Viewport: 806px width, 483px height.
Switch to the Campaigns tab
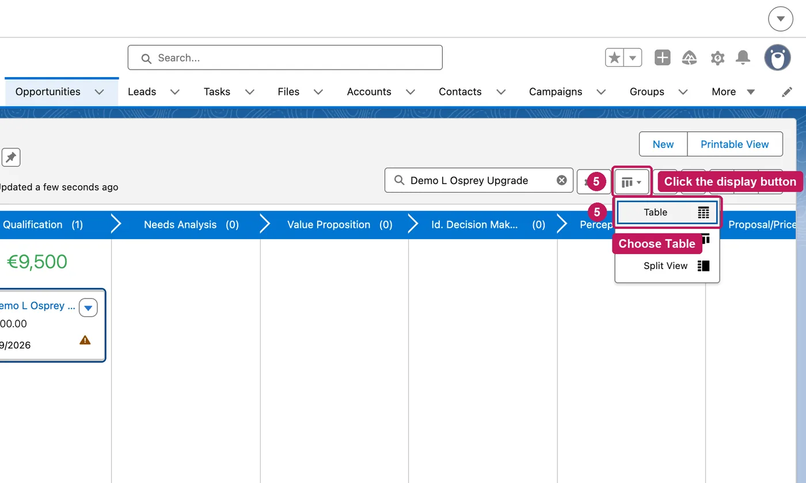pos(556,92)
